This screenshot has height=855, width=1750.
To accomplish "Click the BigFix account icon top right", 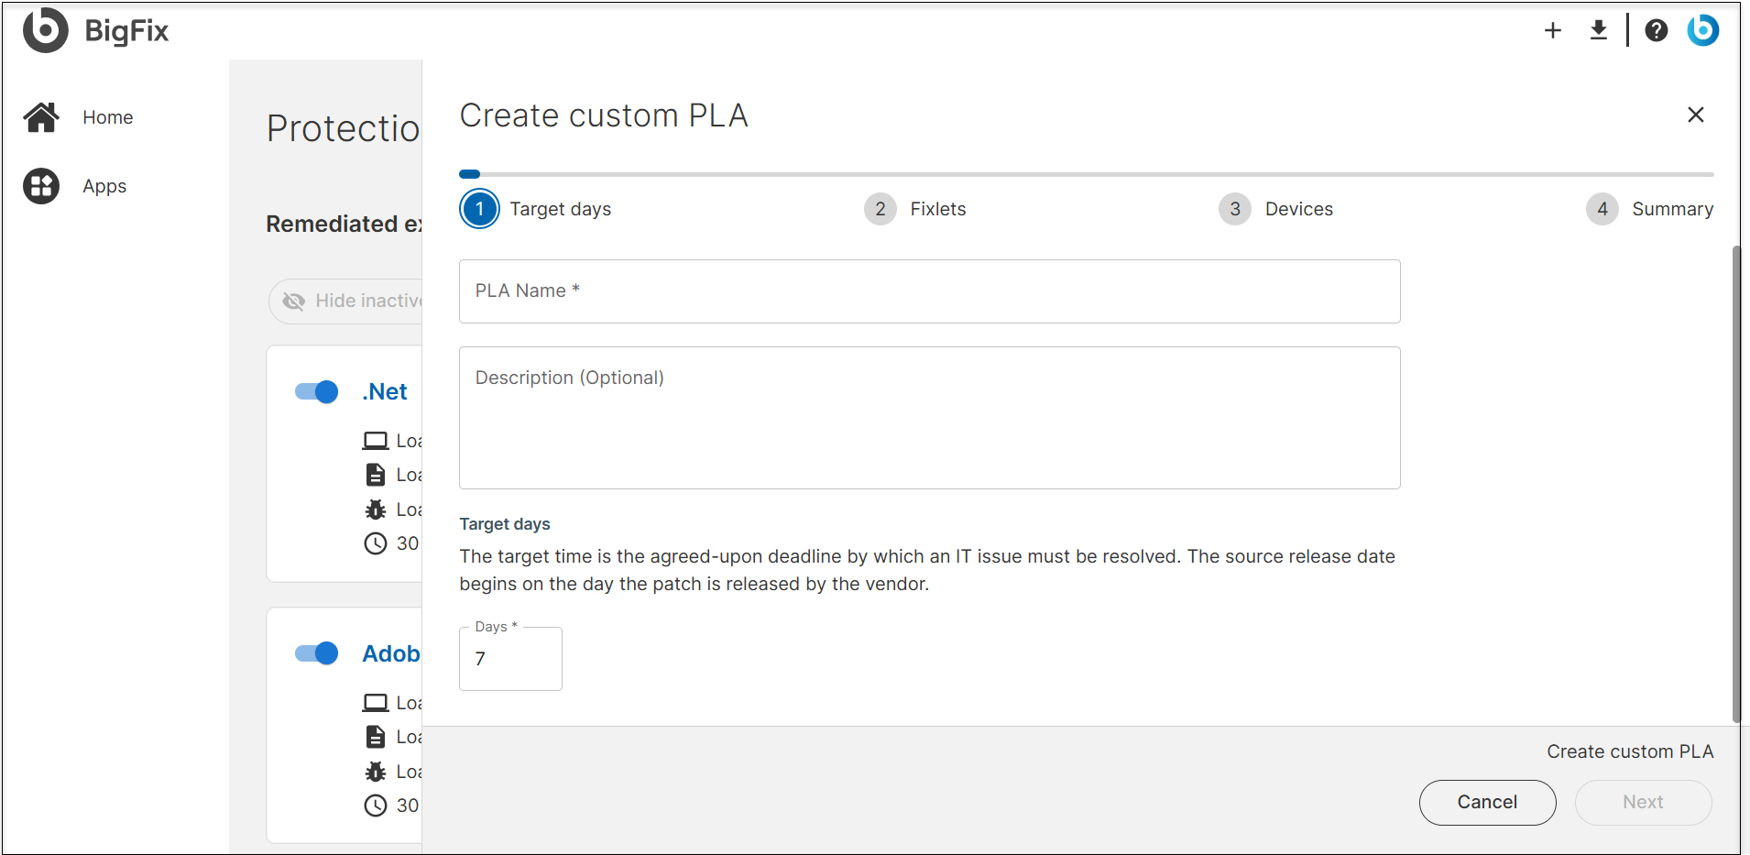I will point(1702,30).
